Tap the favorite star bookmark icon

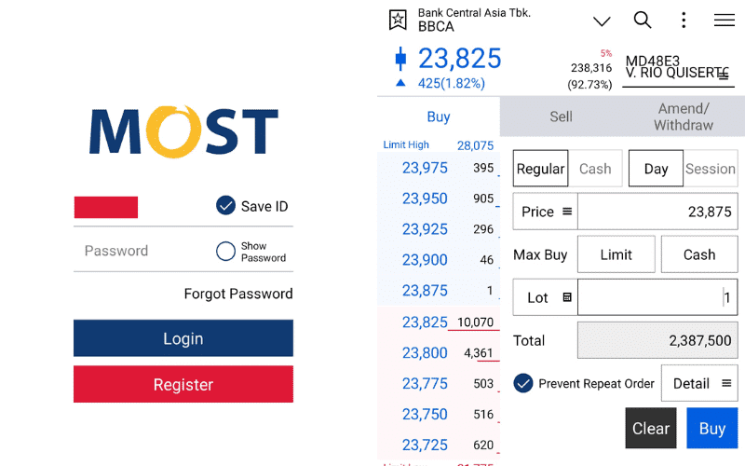(398, 20)
